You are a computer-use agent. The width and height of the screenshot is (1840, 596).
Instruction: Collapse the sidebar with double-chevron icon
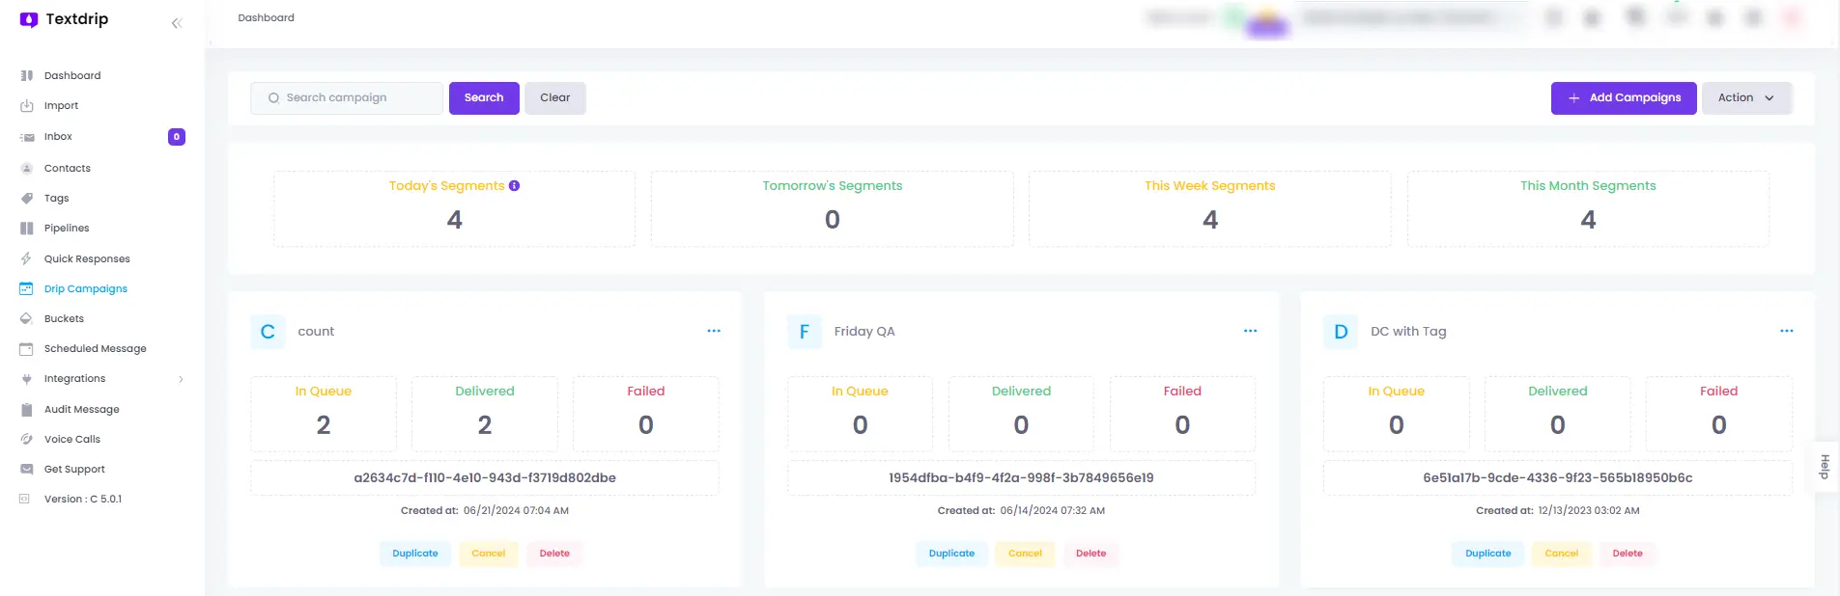177,23
